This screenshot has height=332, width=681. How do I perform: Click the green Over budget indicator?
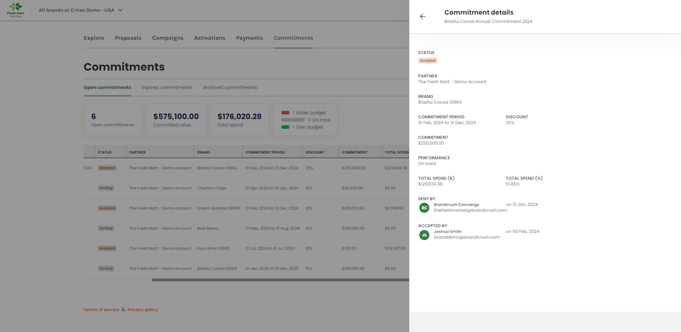click(285, 127)
